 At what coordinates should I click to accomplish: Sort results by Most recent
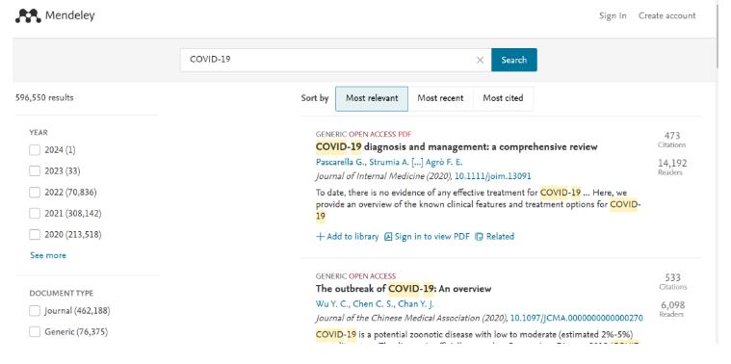pos(440,98)
